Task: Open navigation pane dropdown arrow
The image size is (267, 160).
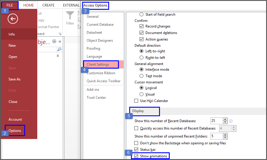Action: [54, 41]
